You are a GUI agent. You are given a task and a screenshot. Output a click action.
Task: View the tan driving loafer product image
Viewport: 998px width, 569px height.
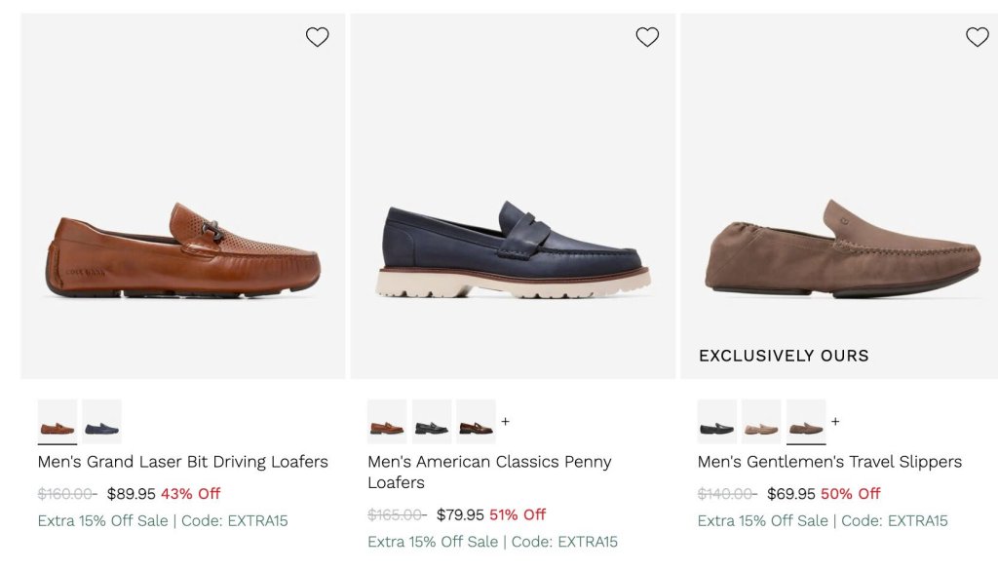coord(183,196)
